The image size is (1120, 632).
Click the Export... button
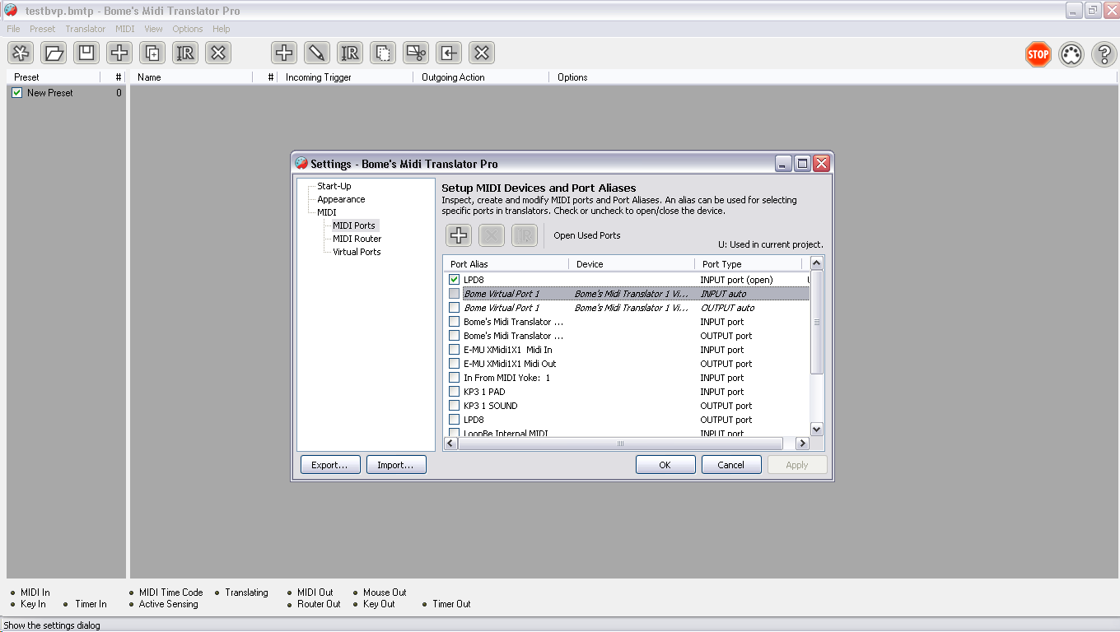pyautogui.click(x=329, y=465)
